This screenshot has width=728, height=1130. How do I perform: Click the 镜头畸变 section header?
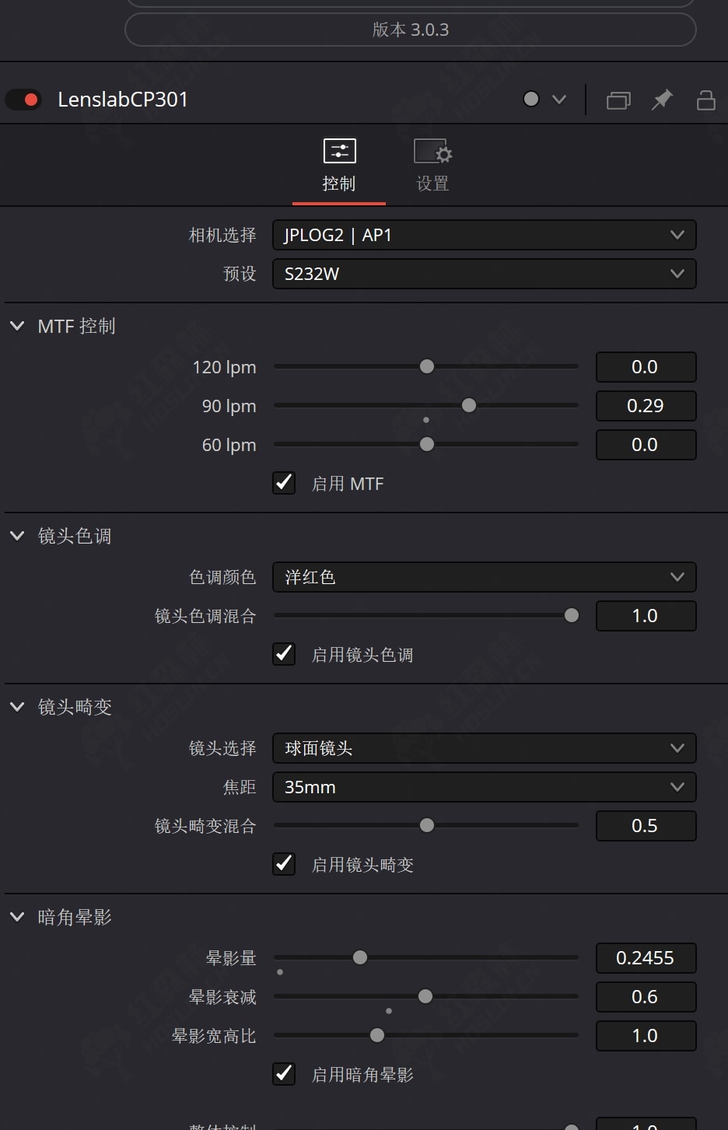(x=75, y=707)
